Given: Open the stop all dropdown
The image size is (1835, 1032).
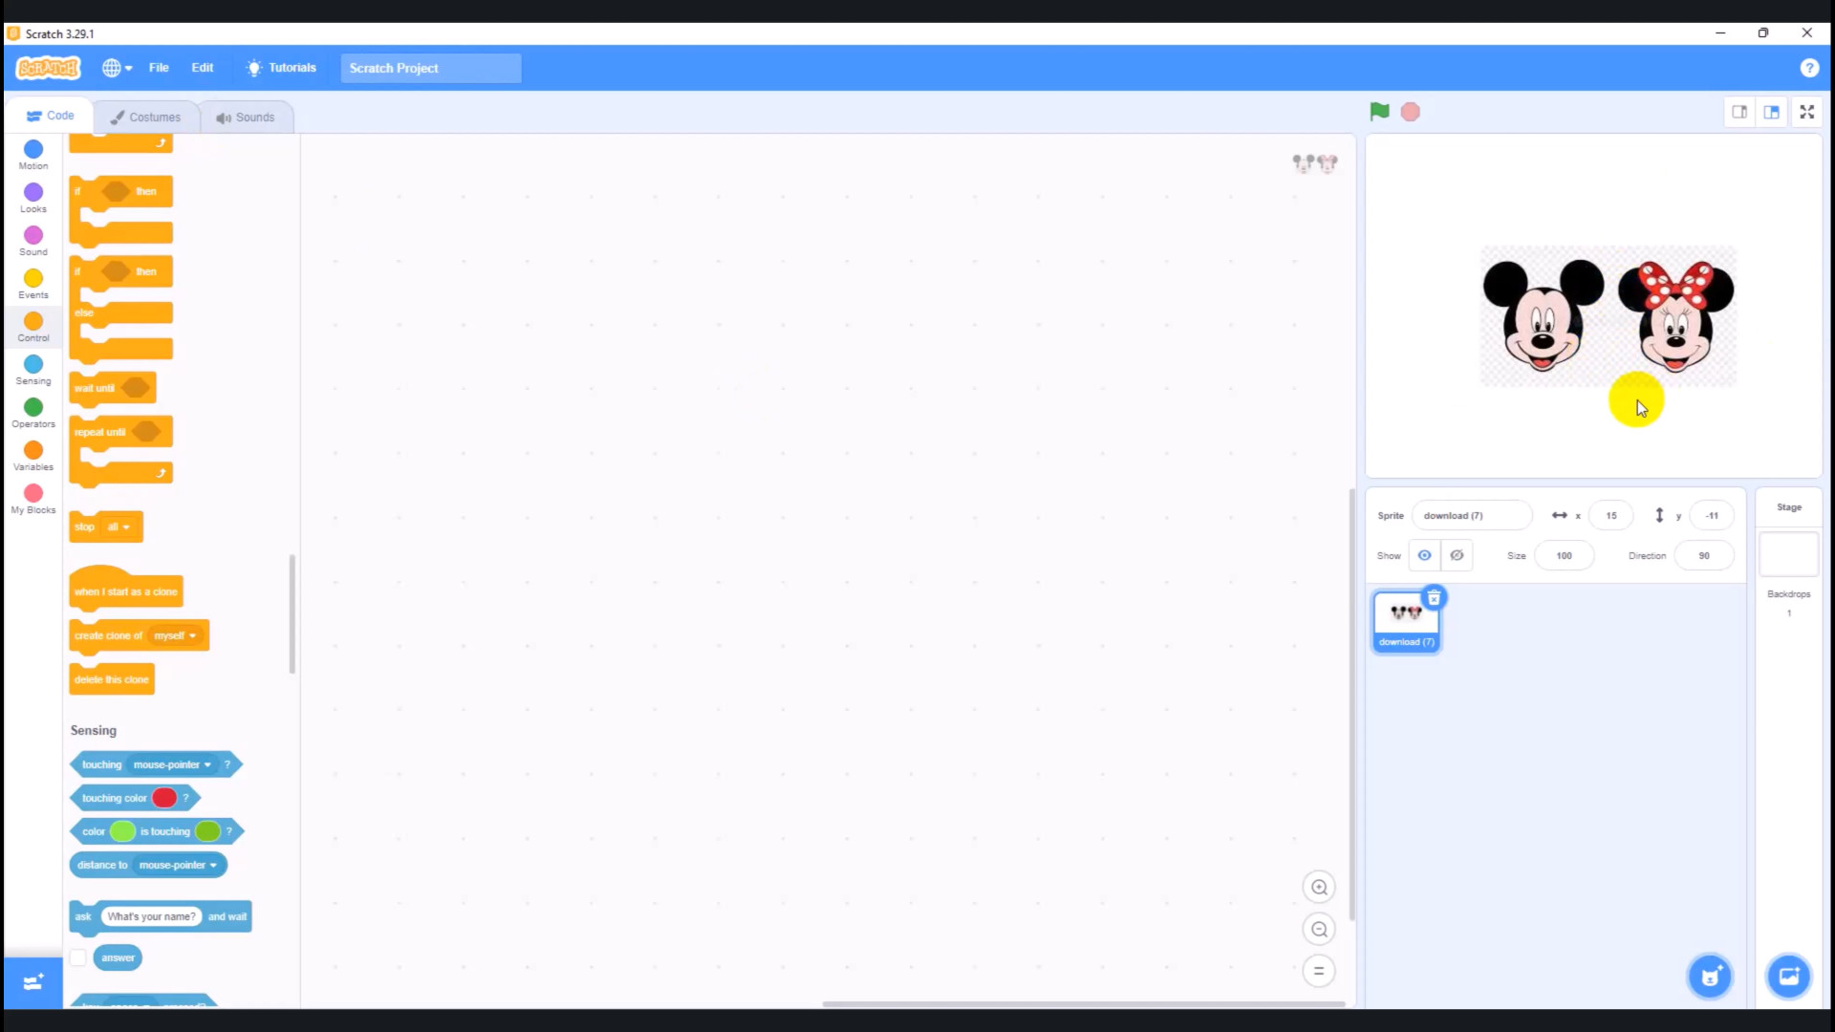Looking at the screenshot, I should (x=119, y=527).
